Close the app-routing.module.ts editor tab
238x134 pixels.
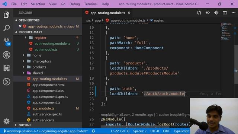point(129,13)
